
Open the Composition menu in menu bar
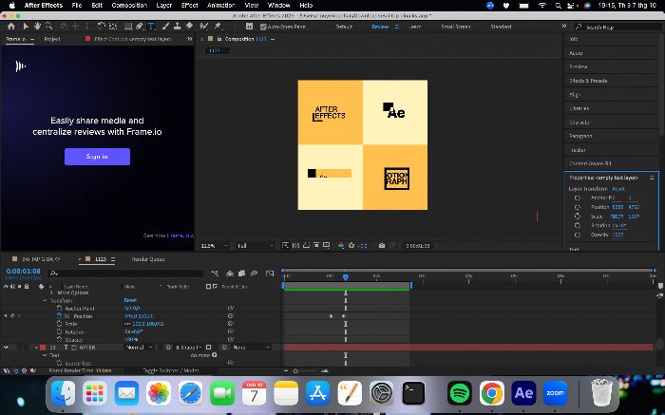(x=129, y=5)
